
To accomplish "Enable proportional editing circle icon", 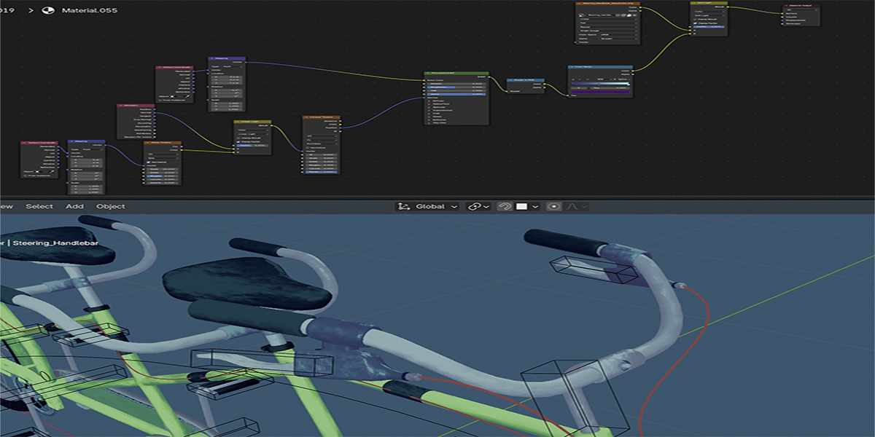I will 553,206.
